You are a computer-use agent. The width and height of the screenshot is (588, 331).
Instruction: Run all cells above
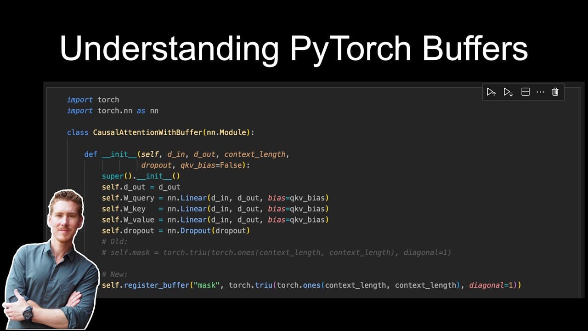coord(492,92)
